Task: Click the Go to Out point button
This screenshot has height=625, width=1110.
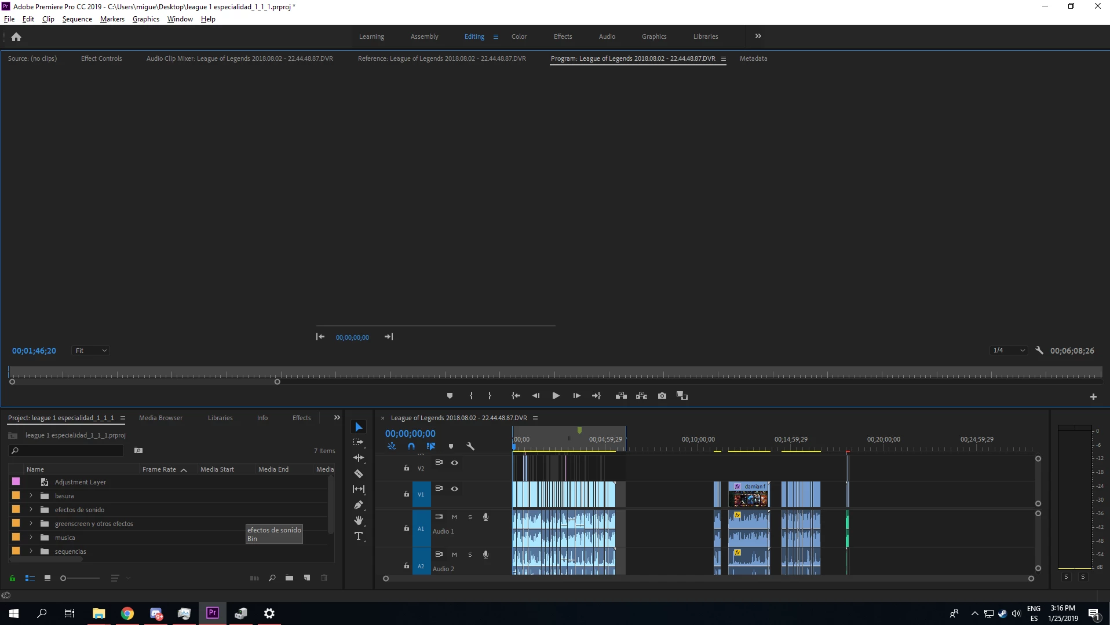Action: (596, 396)
